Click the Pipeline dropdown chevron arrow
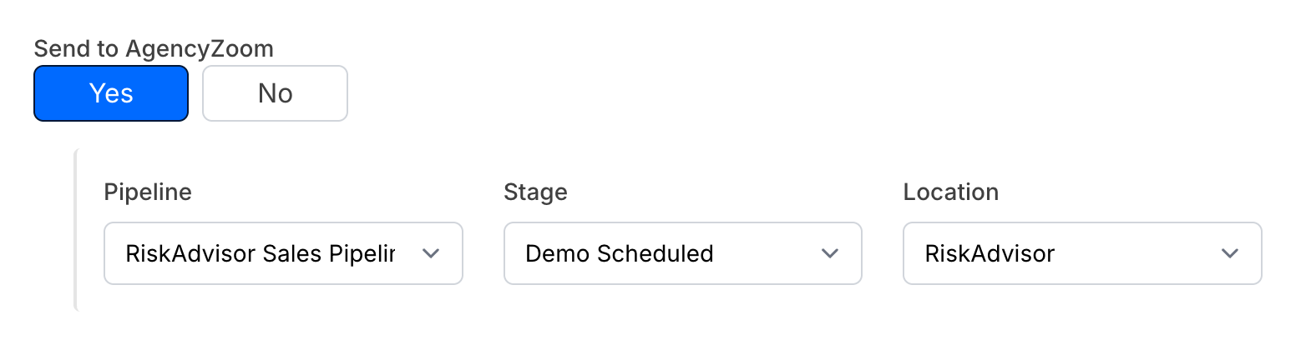This screenshot has height=340, width=1311. (431, 253)
